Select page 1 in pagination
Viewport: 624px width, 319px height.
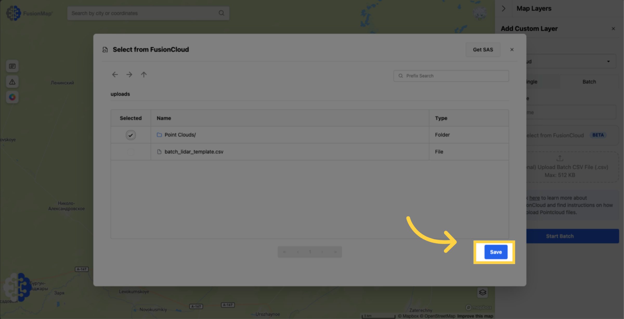(310, 252)
